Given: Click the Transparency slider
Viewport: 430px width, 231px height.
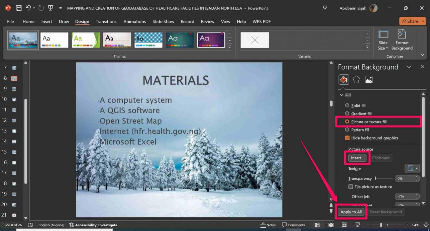Looking at the screenshot, I should 384,178.
